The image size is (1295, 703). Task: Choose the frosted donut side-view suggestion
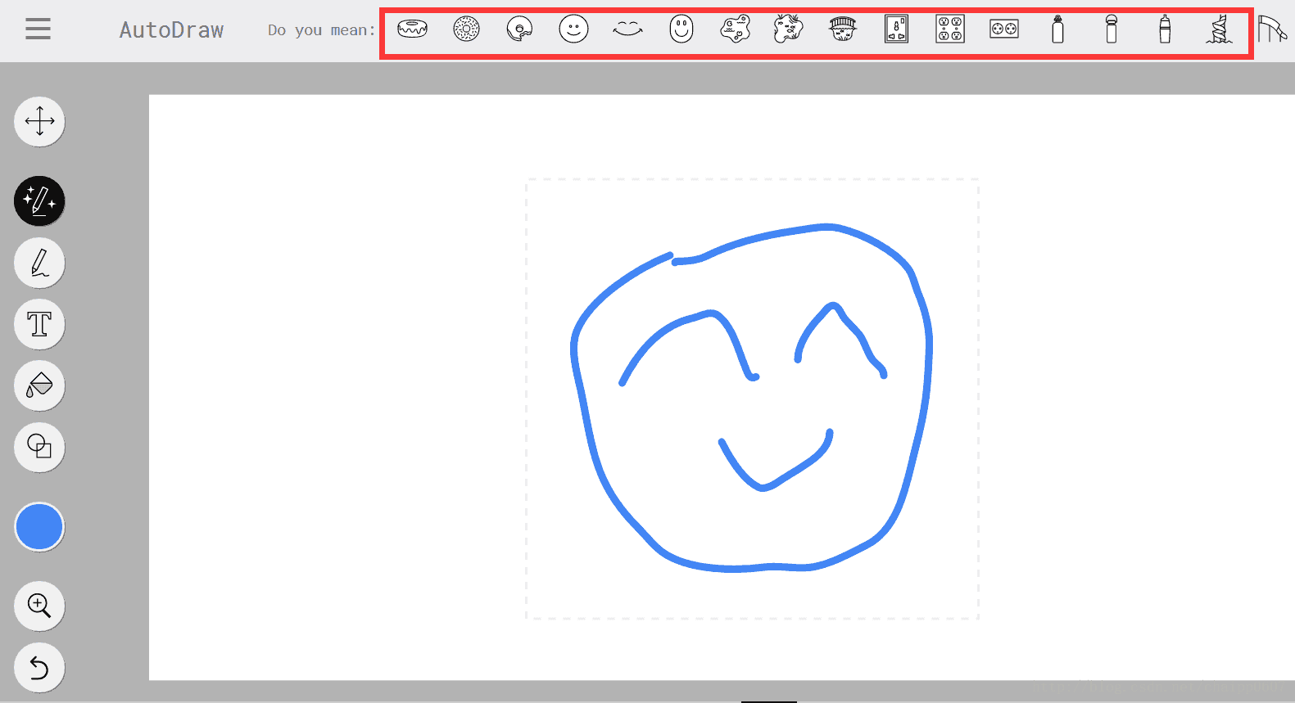(412, 29)
